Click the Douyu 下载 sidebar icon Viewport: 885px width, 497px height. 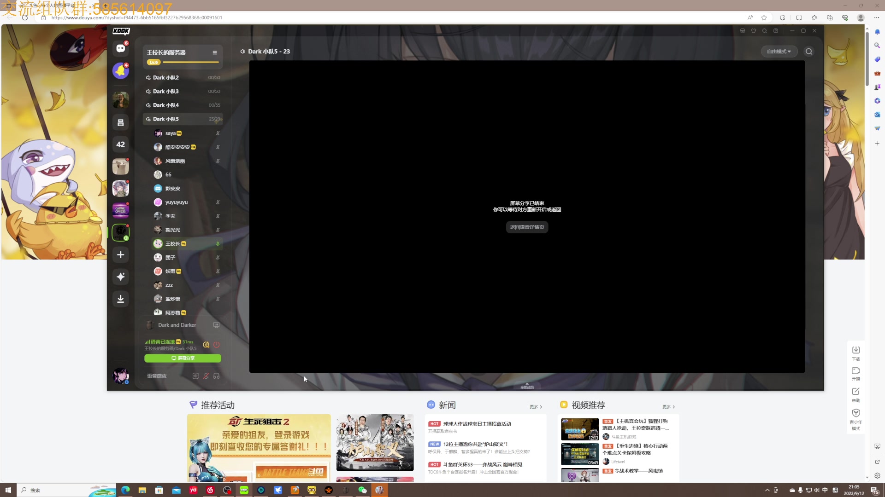856,353
